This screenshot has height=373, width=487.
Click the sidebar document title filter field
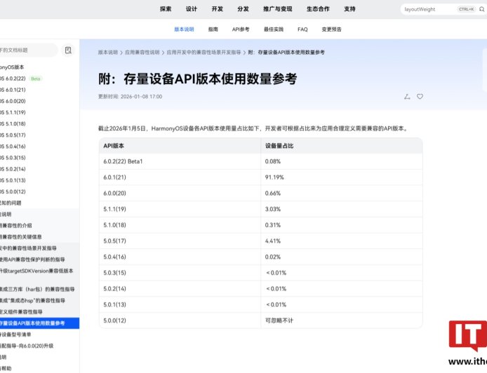coord(28,50)
